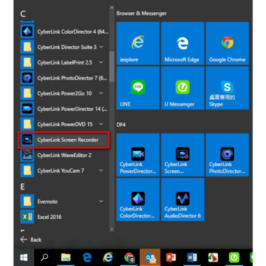The height and width of the screenshot is (266, 266).
Task: Click the C letter header
Action: click(23, 14)
